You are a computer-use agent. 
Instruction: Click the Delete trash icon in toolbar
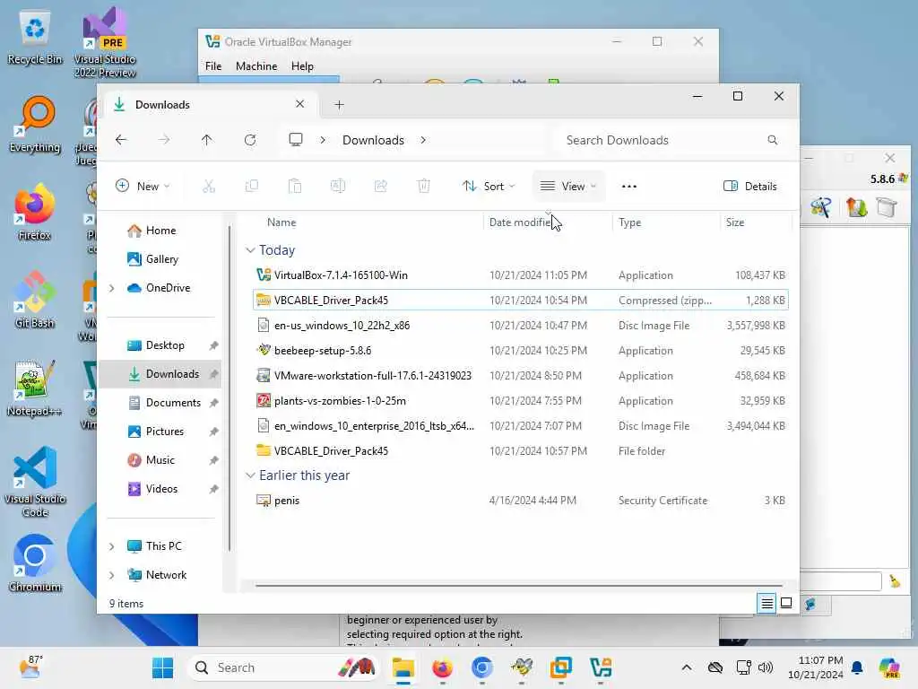424,187
